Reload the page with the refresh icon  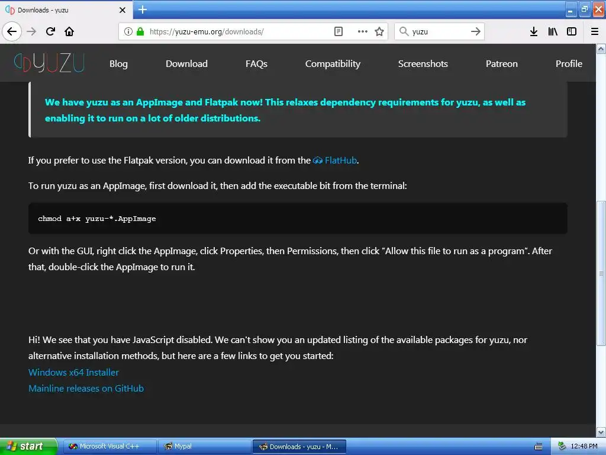50,31
